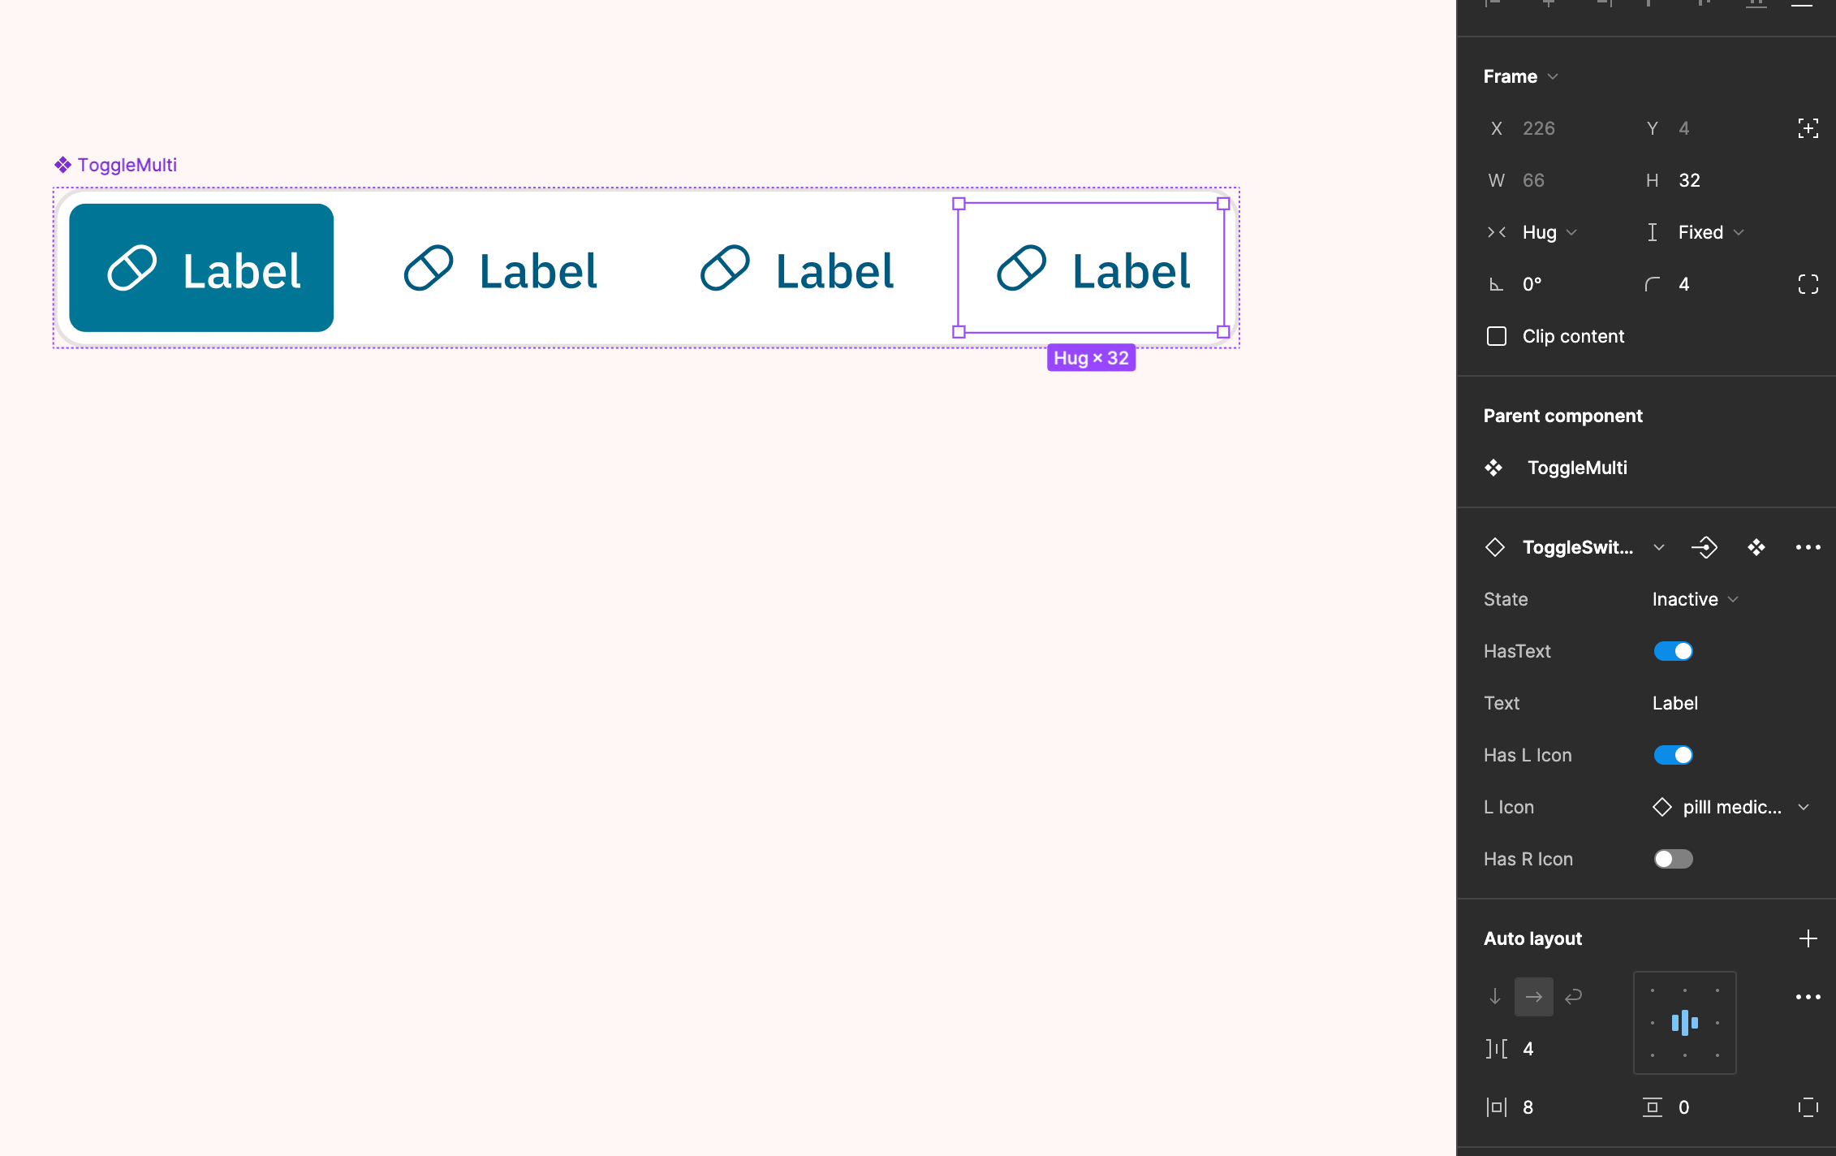Click the clip content checkbox icon
This screenshot has width=1836, height=1156.
point(1497,334)
